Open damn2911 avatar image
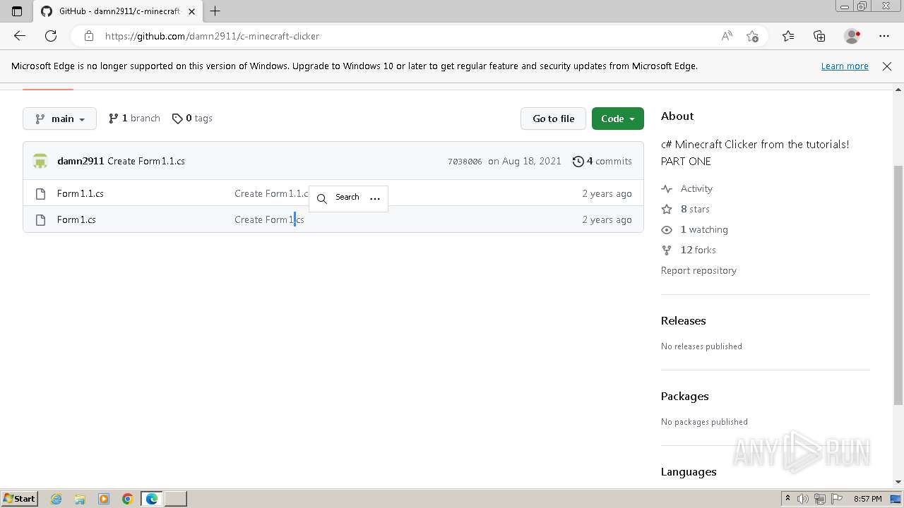Viewport: 904px width, 508px height. pos(40,161)
